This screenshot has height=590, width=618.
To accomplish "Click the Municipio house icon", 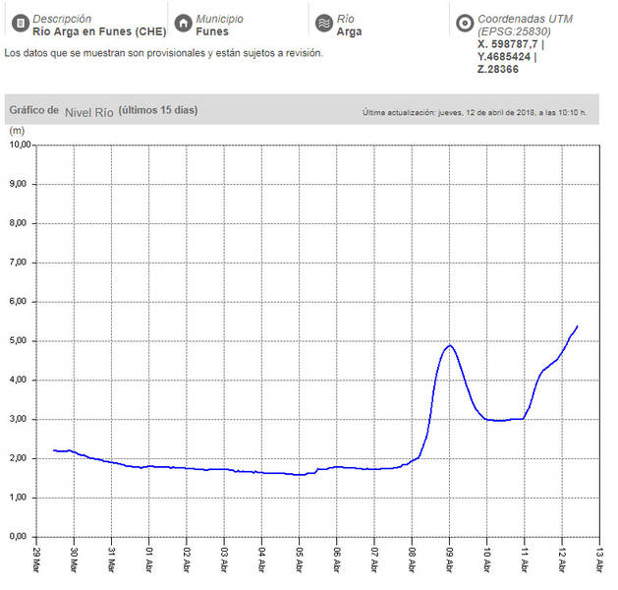I will pos(182,23).
